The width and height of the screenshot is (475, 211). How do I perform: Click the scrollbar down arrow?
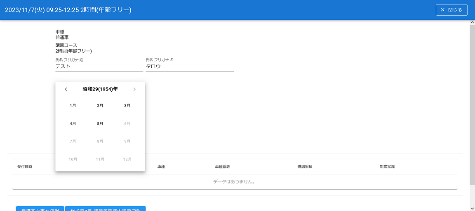[x=472, y=208]
